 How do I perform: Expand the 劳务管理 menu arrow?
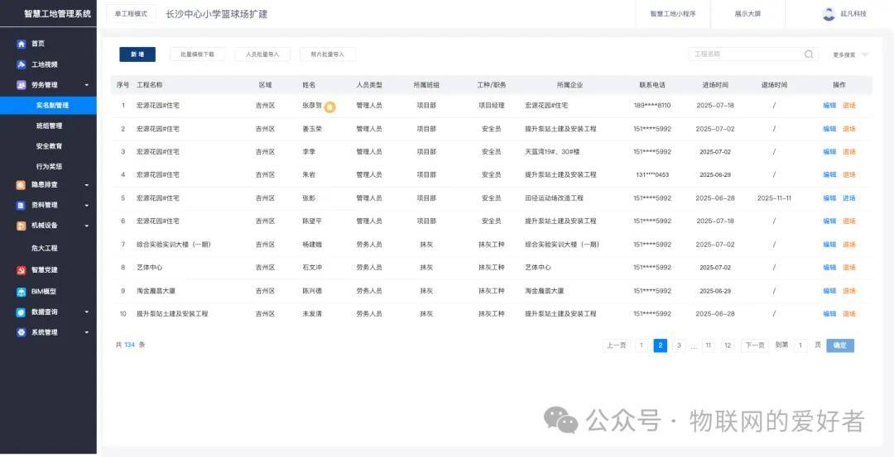[87, 85]
